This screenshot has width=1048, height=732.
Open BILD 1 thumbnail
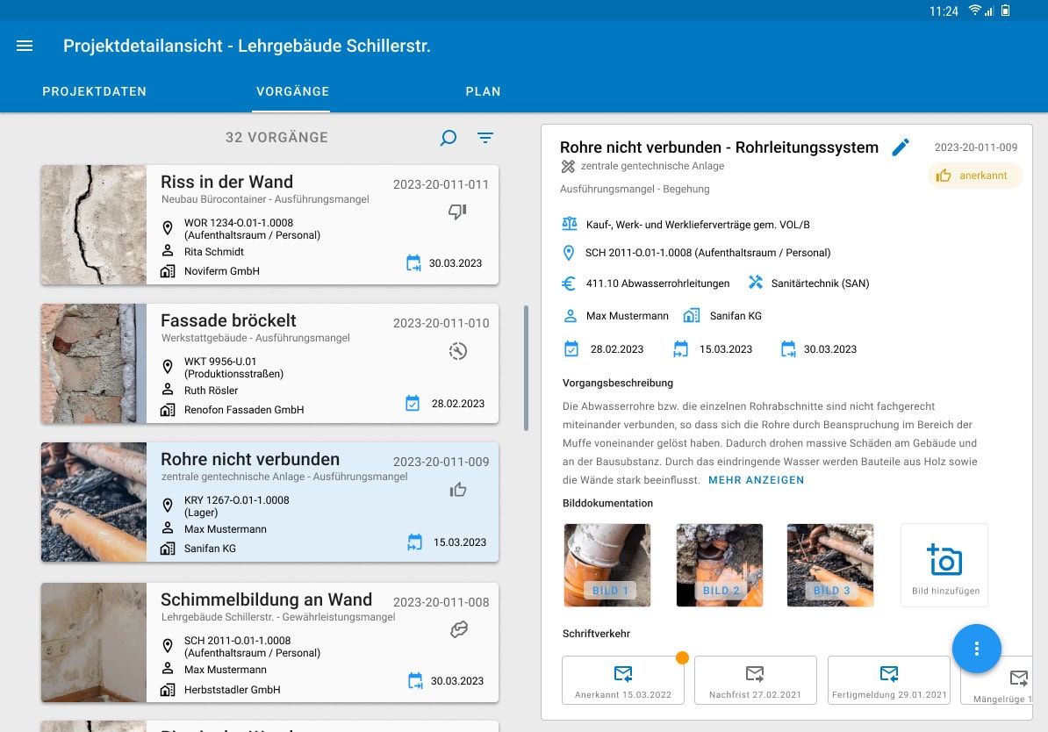[607, 565]
